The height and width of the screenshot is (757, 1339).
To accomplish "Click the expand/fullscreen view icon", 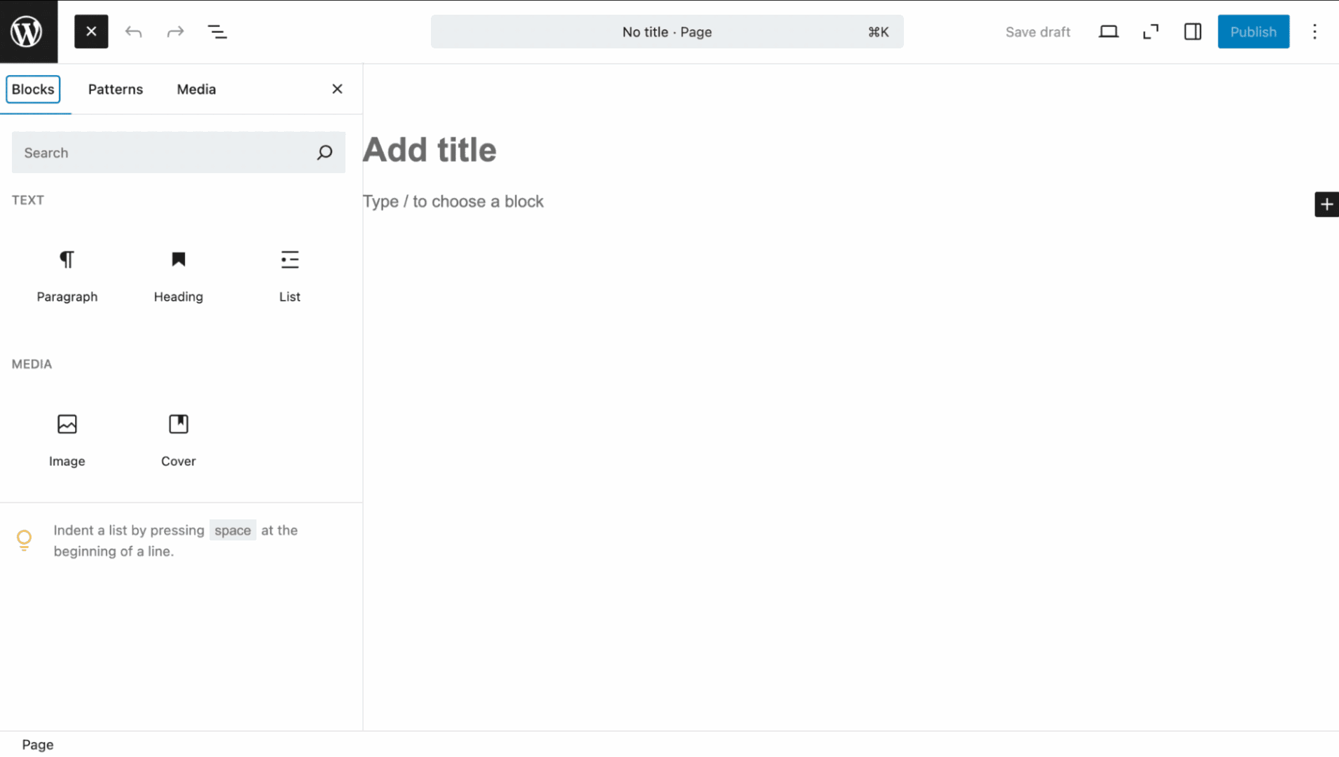I will coord(1151,32).
